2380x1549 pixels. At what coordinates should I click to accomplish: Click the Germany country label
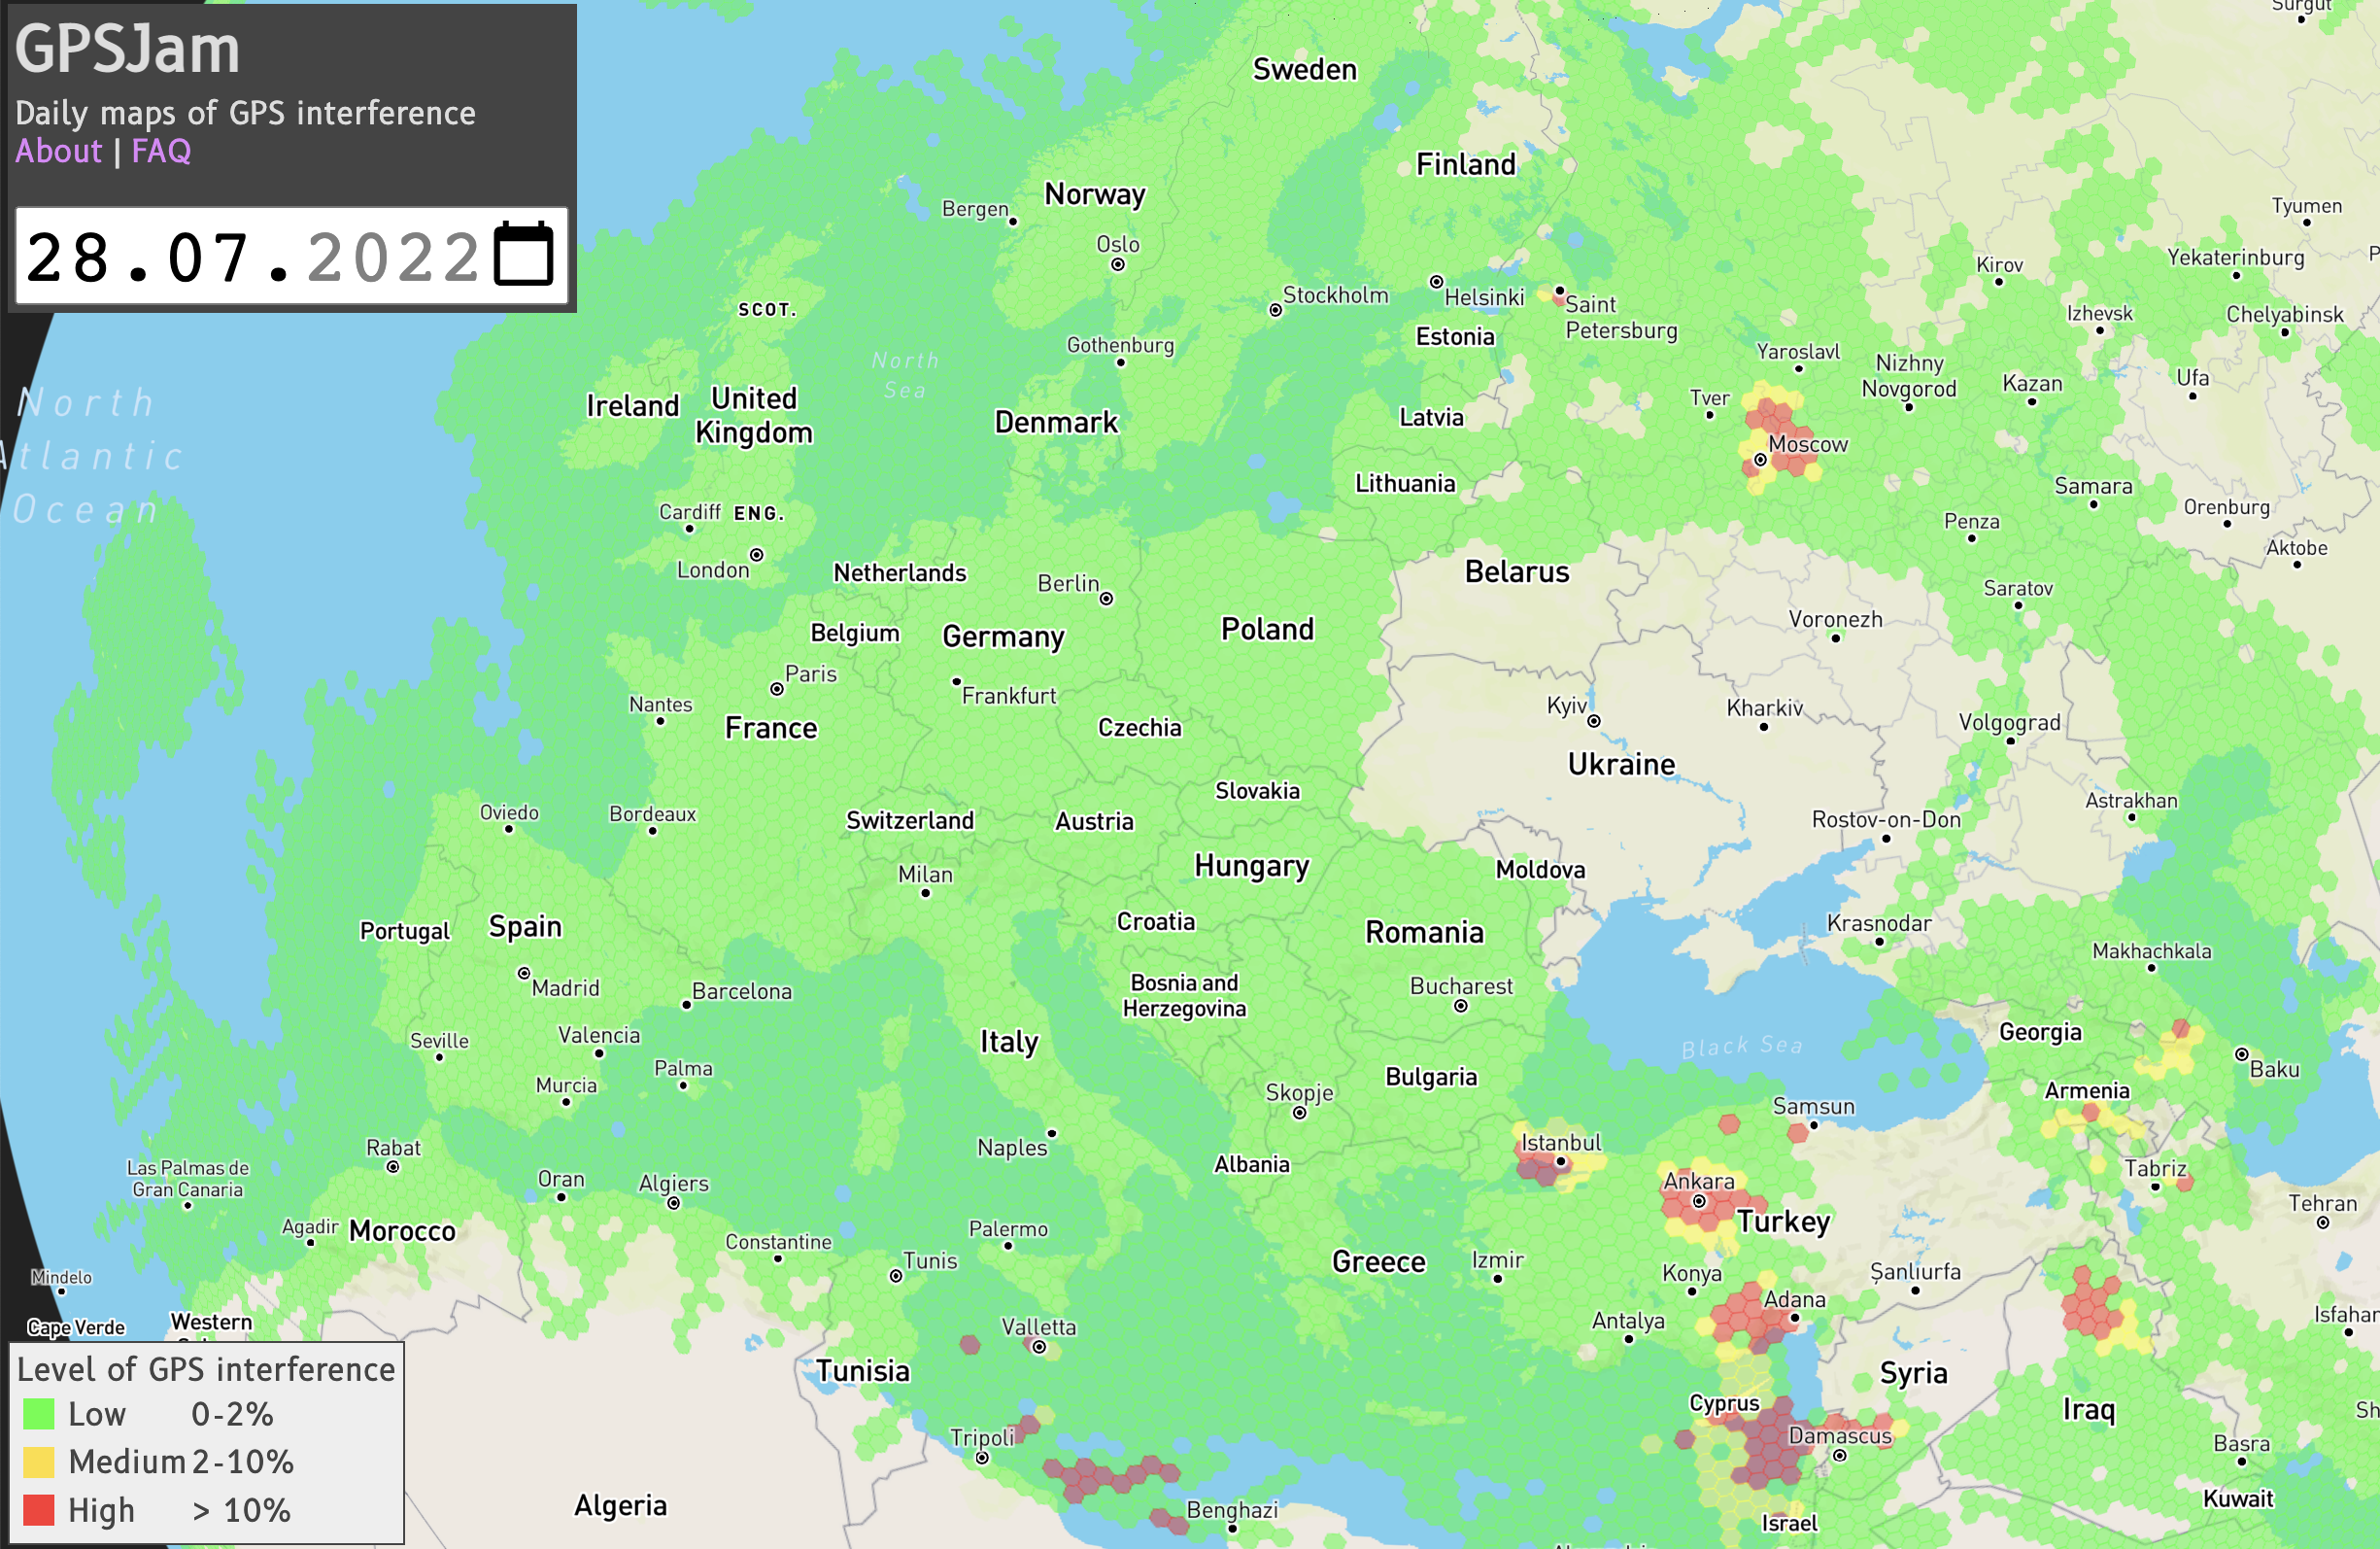point(1003,637)
